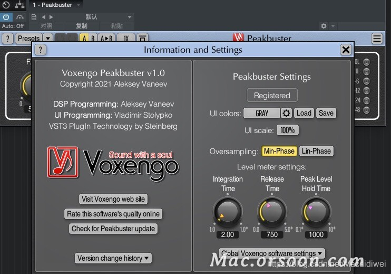Click the automation read curve icon
Image resolution: width=391 pixels, height=274 pixels.
(19, 17)
